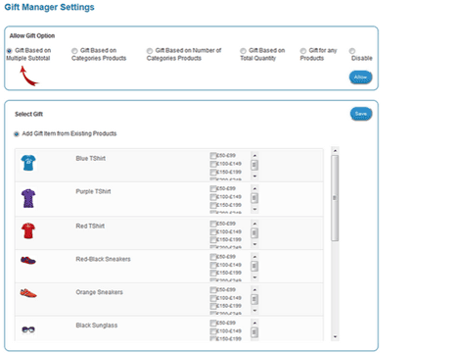The image size is (460, 353).
Task: Check £100-£149 for Black Sunglass
Action: [213, 331]
